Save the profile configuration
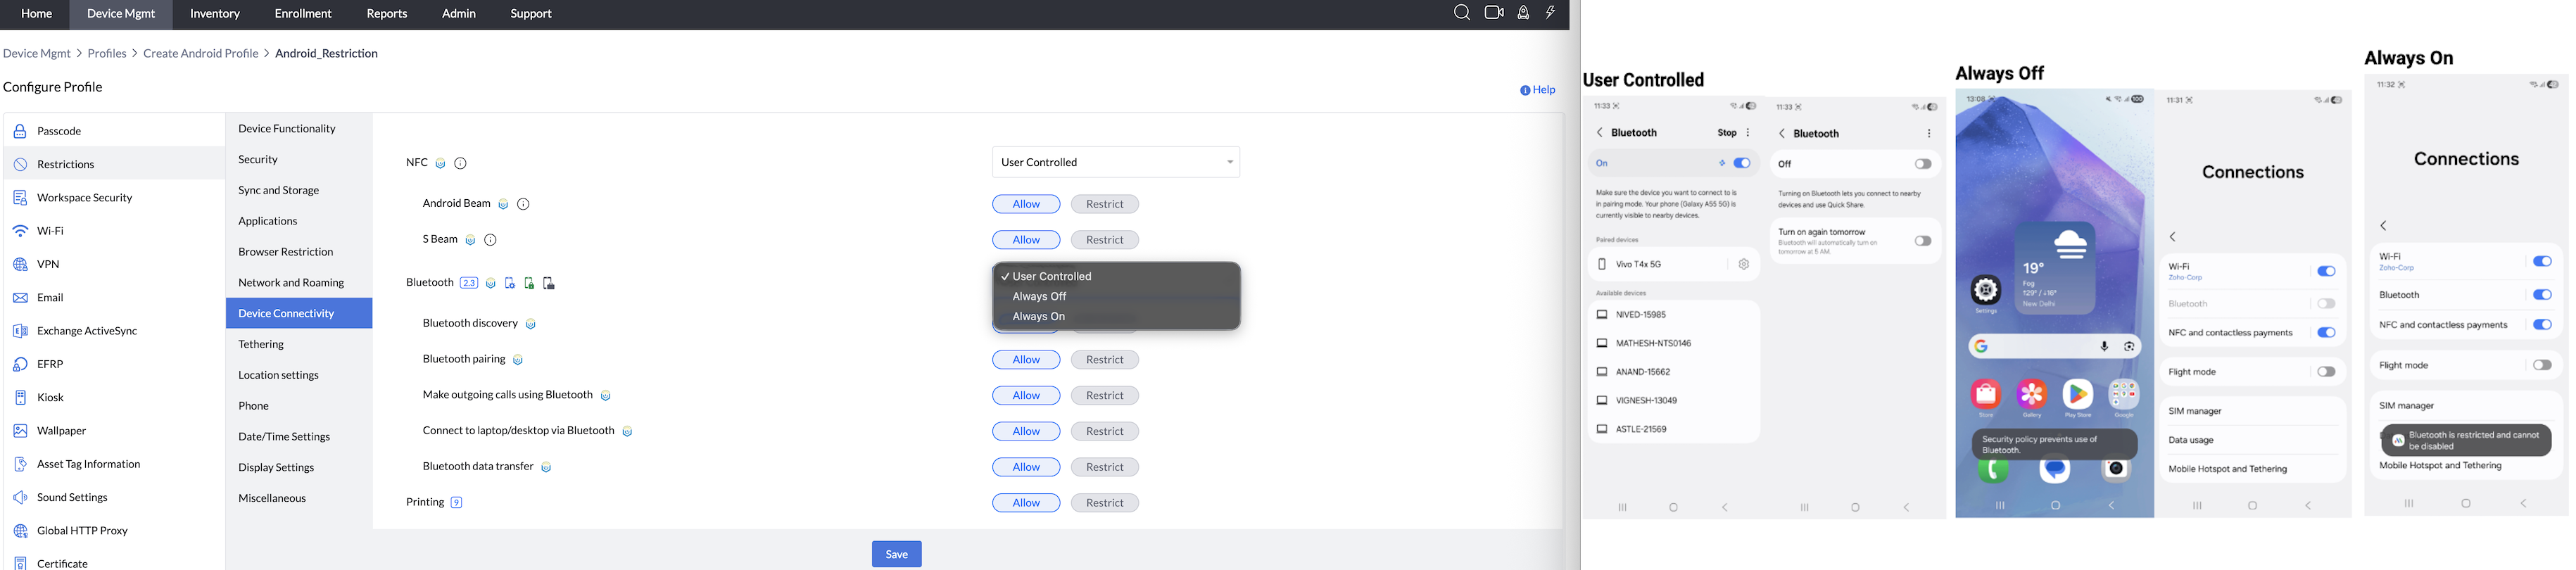Screen dimensions: 2576x570 coord(897,554)
